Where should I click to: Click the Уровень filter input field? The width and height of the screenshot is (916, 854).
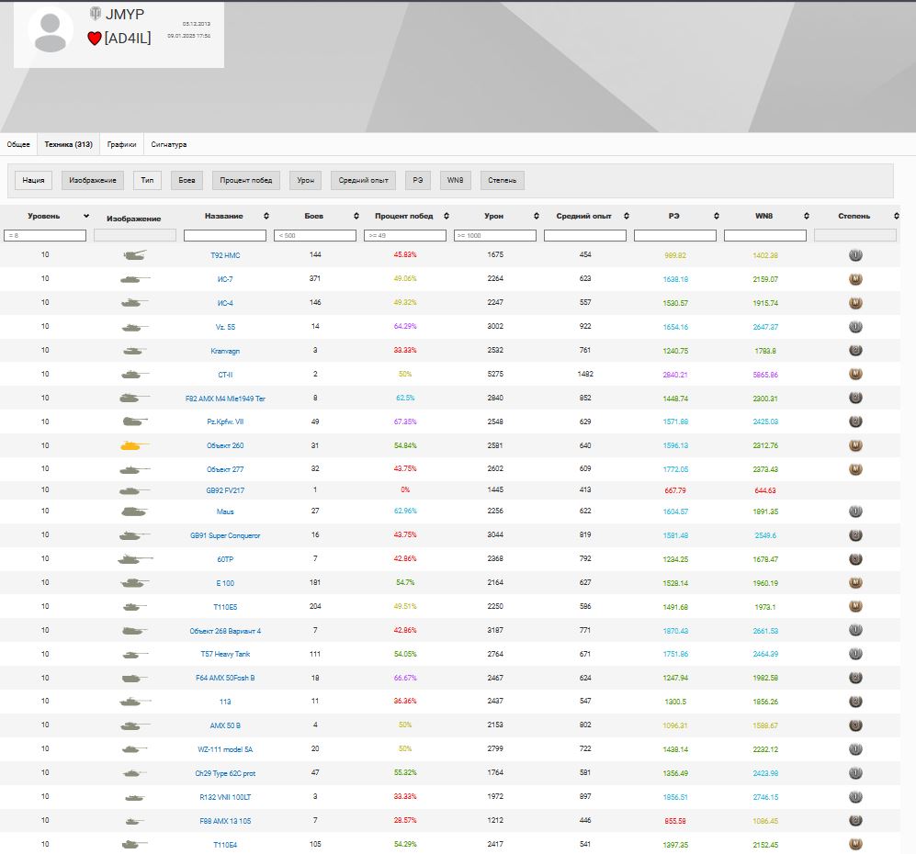[x=45, y=235]
